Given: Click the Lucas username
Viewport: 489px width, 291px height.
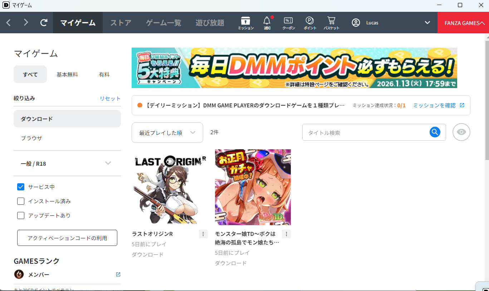Looking at the screenshot, I should (x=372, y=23).
